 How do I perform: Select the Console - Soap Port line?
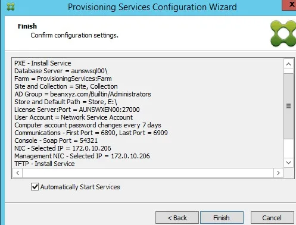[56, 140]
